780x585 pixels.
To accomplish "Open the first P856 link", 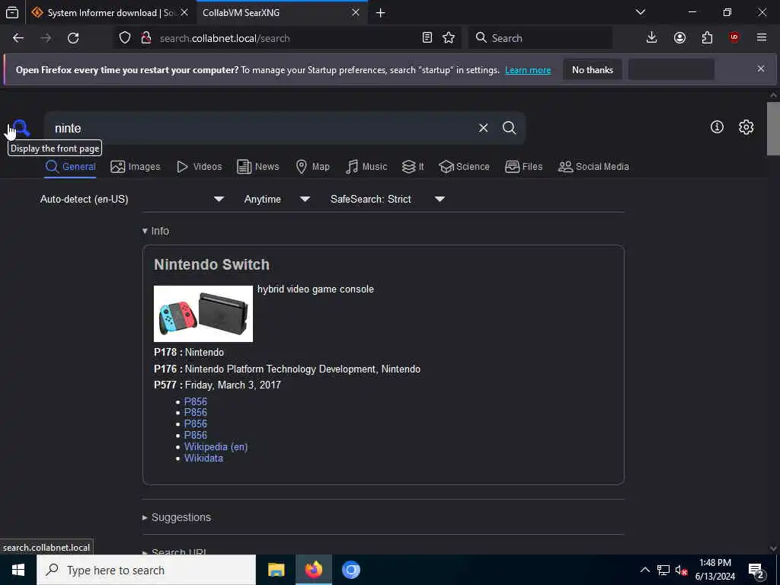I will [196, 401].
